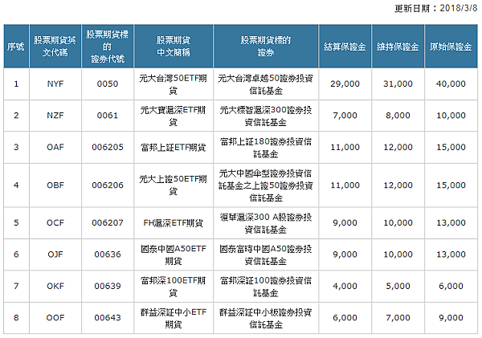Select the 序號 column header
The image size is (482, 338).
click(16, 47)
